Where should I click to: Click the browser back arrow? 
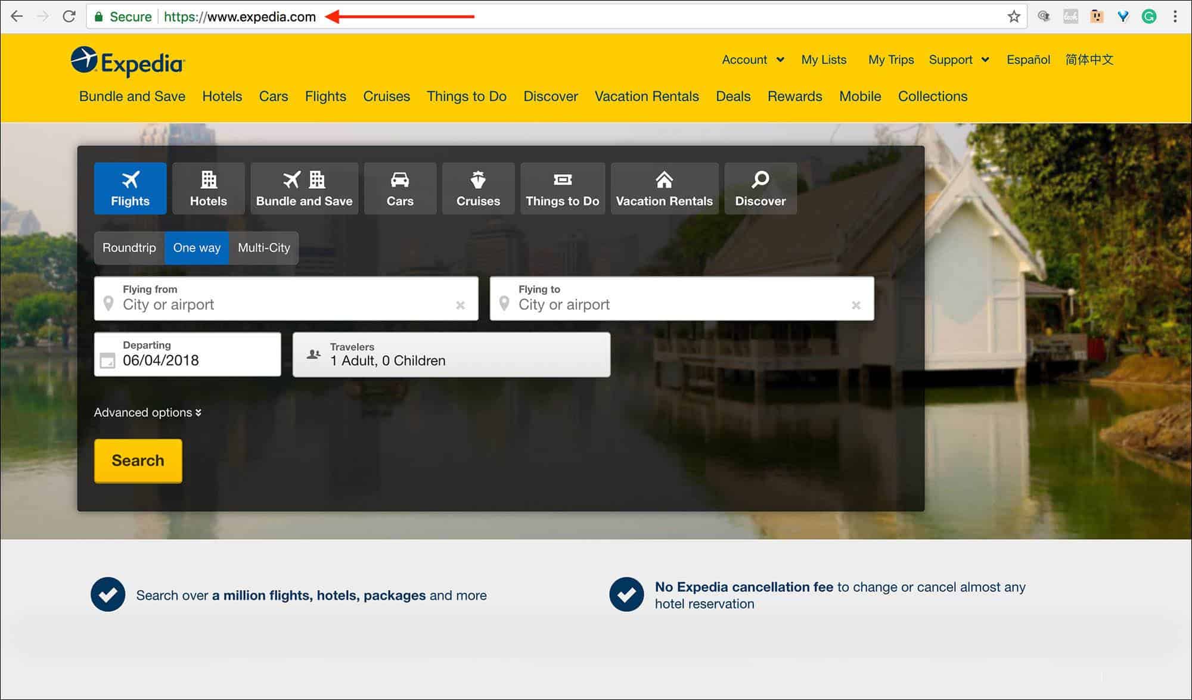coord(17,17)
